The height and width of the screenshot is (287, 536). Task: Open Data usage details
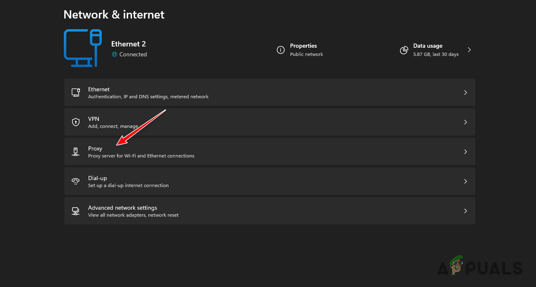(469, 49)
